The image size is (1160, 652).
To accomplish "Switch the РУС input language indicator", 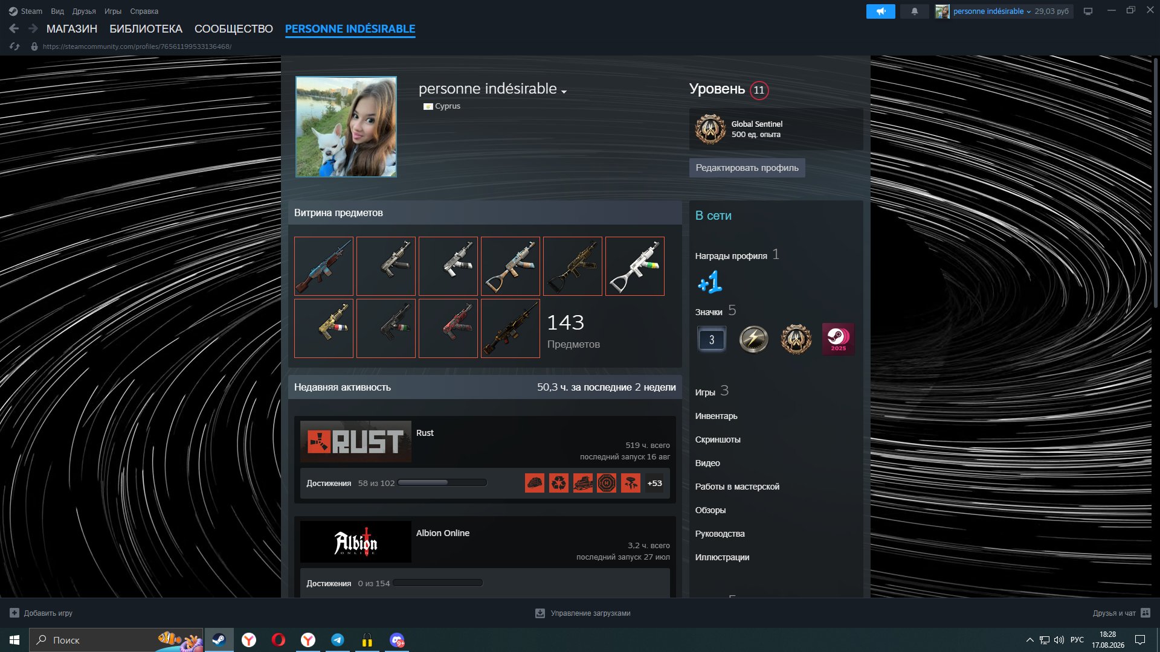I will click(1077, 640).
